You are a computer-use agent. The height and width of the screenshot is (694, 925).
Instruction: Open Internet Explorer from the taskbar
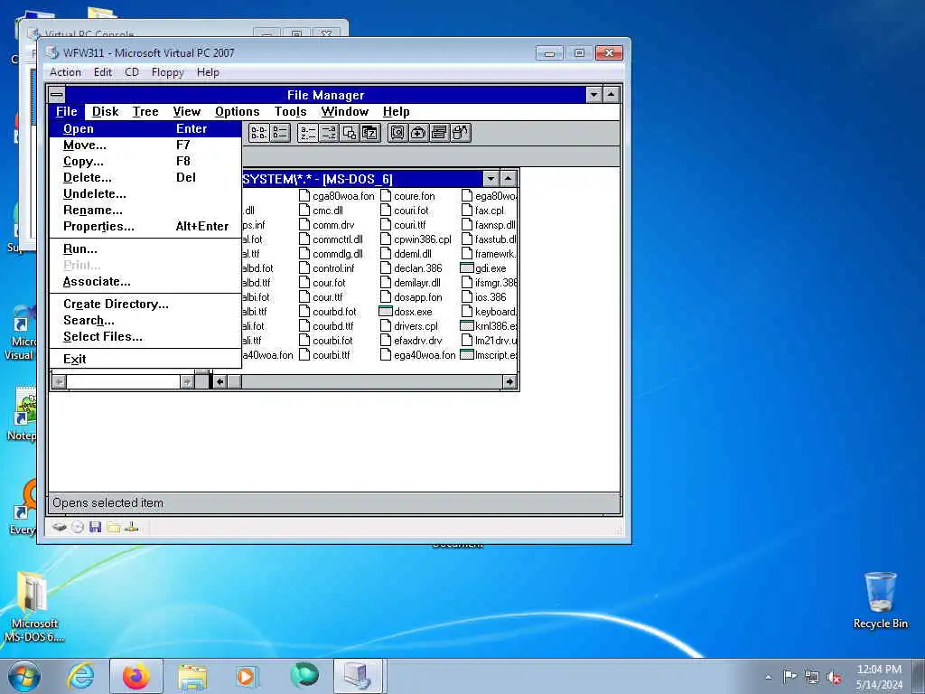click(x=80, y=676)
